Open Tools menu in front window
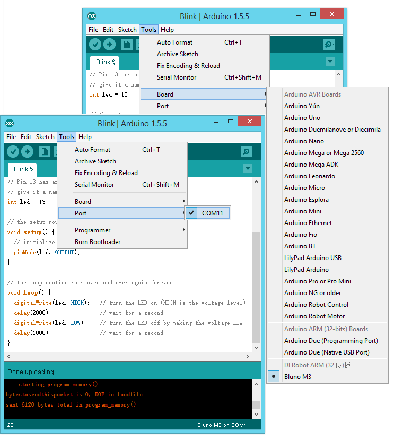 click(66, 137)
